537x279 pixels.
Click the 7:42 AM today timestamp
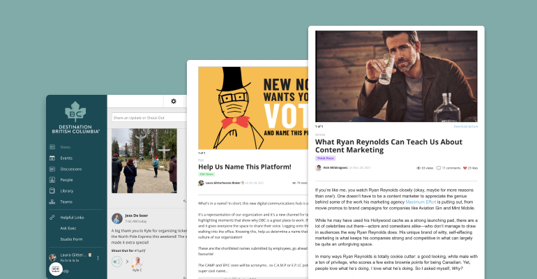point(136,222)
